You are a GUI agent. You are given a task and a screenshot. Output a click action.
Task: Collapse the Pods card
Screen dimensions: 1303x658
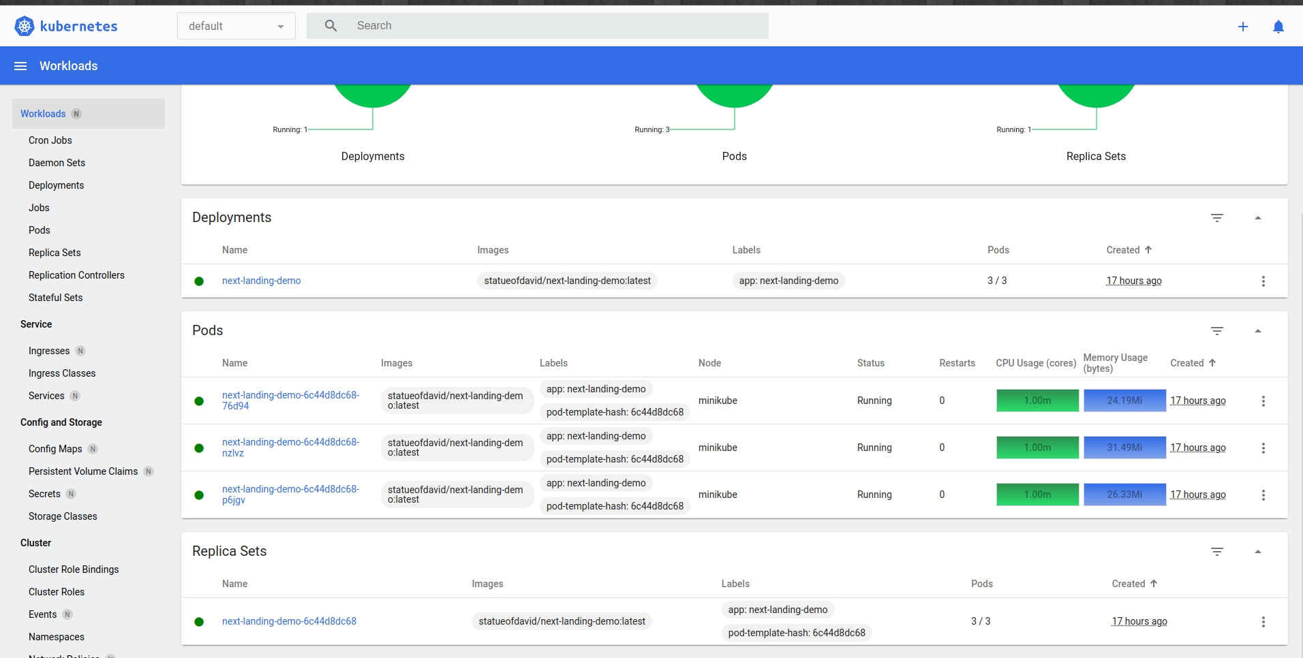pos(1258,330)
